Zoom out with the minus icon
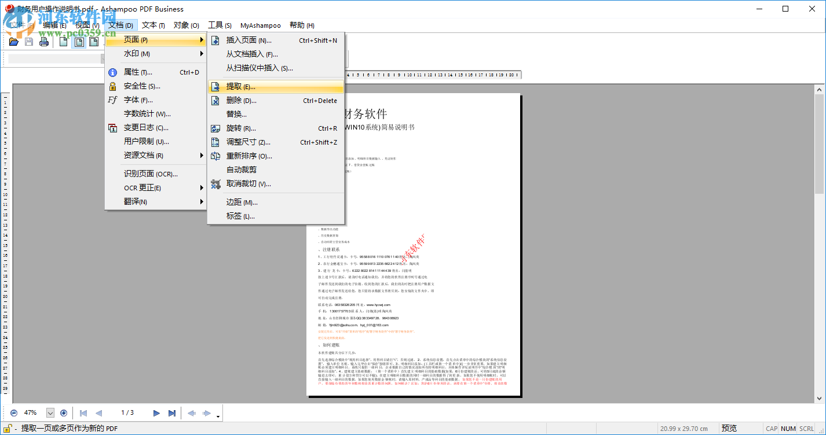This screenshot has height=435, width=826. tap(14, 412)
